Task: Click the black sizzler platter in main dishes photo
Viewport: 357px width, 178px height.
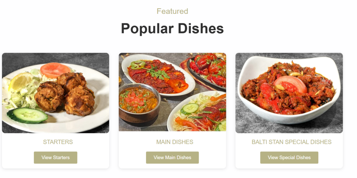Action: (207, 71)
